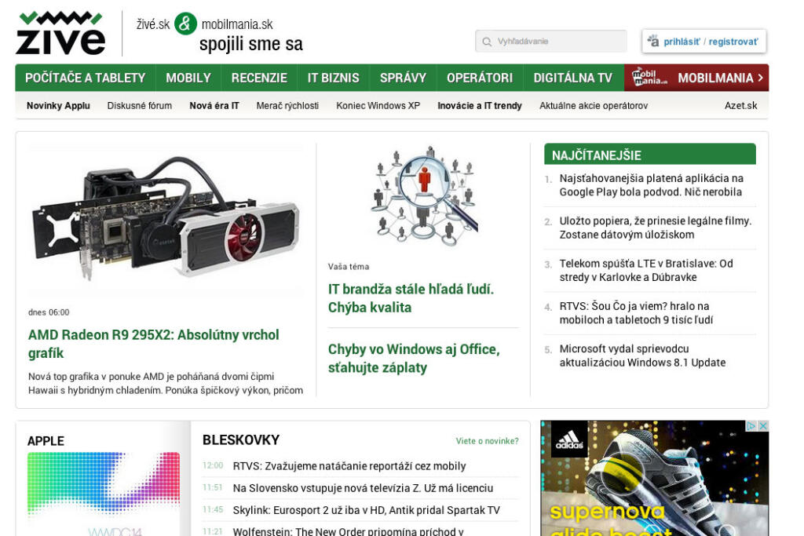Open news about televízia Z licence
This screenshot has width=804, height=536.
coord(363,488)
